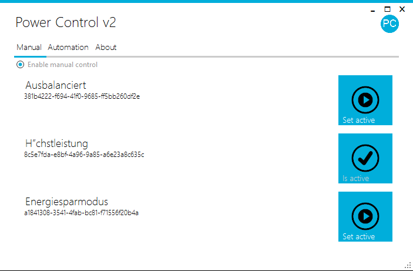Activate the Ausbalanciert power plan play icon
The height and width of the screenshot is (271, 413).
coord(365,99)
